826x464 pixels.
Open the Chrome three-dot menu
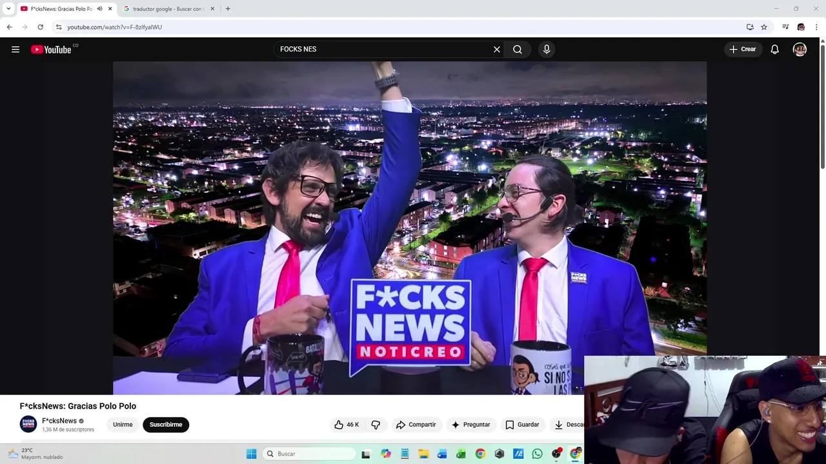pos(816,27)
